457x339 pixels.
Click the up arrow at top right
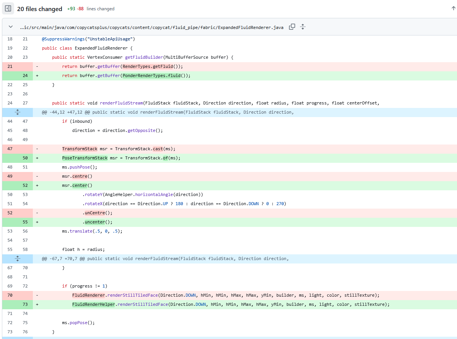tap(453, 8)
